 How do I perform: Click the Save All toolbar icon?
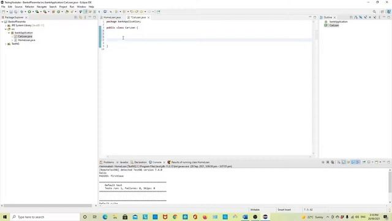pyautogui.click(x=15, y=12)
